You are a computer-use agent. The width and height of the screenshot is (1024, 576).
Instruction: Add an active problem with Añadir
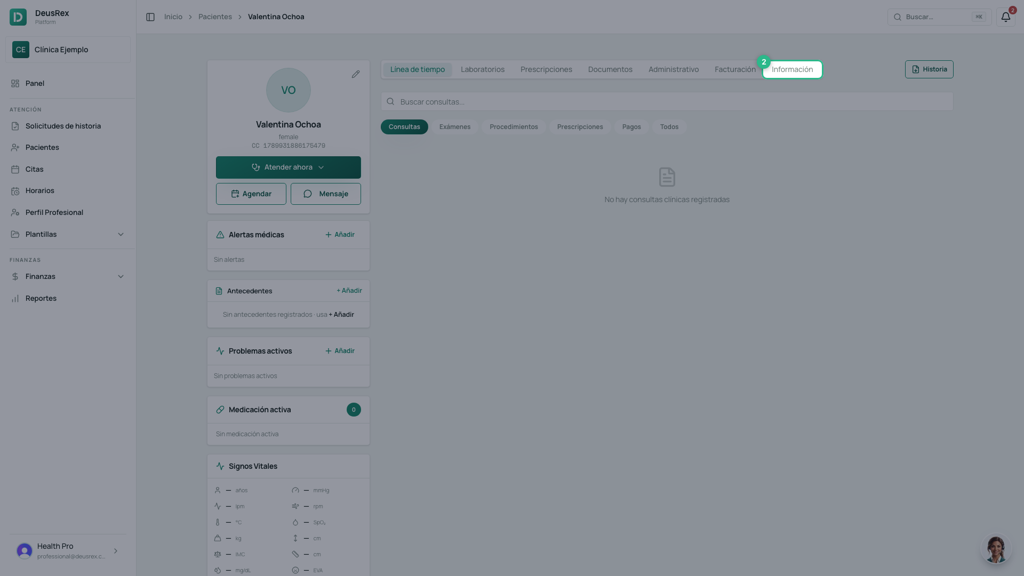point(340,351)
